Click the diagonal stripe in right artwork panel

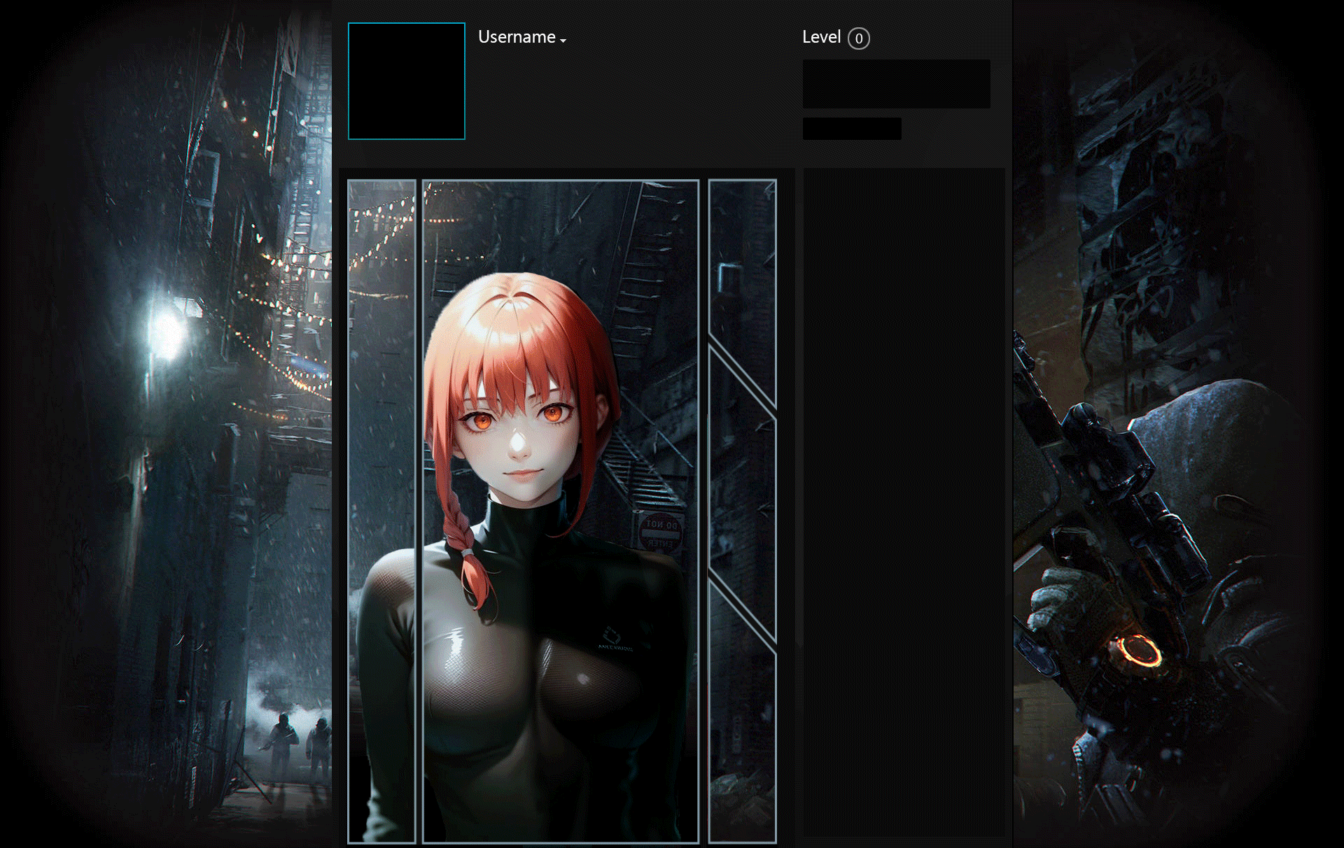742,378
